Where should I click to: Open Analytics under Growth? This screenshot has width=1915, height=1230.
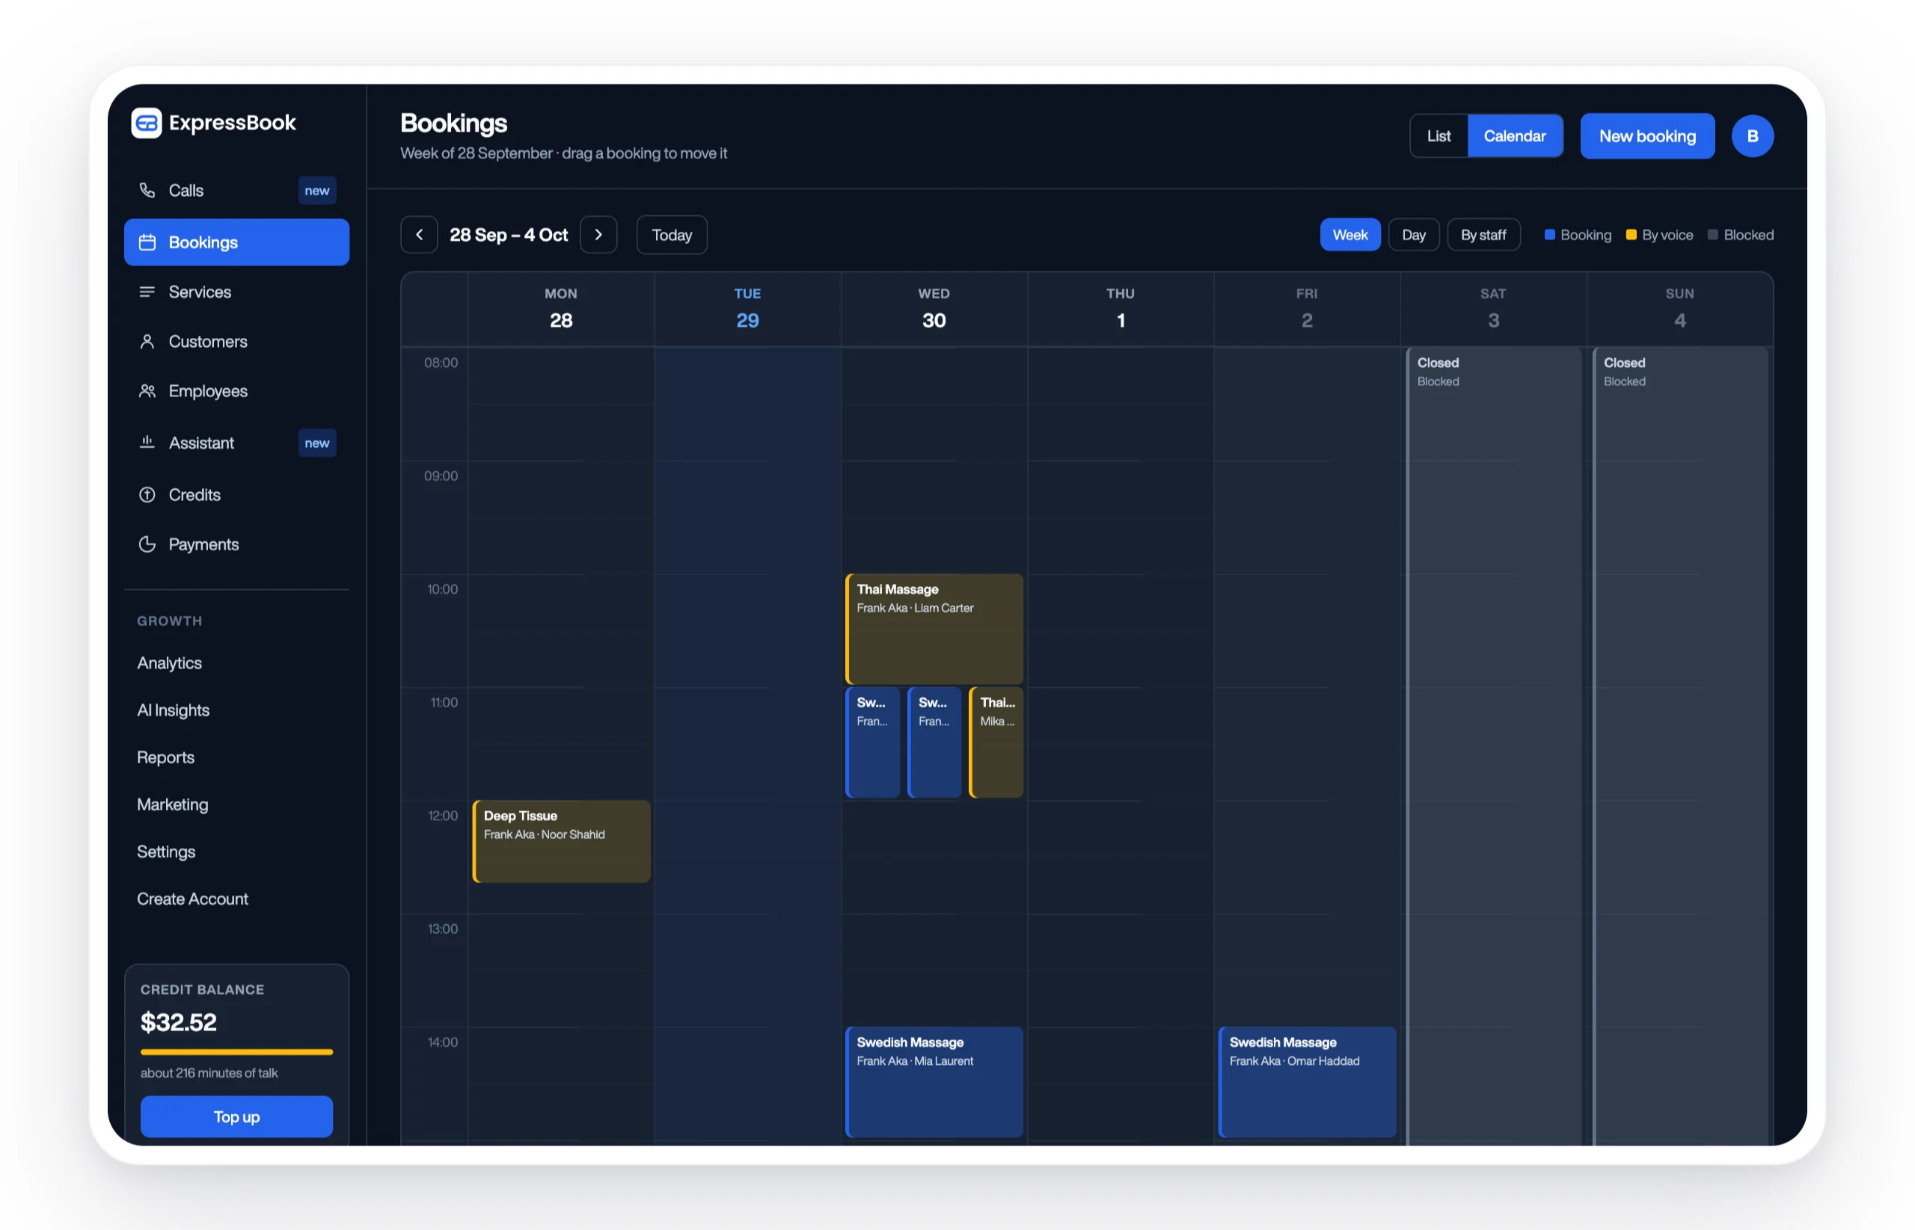click(x=169, y=663)
